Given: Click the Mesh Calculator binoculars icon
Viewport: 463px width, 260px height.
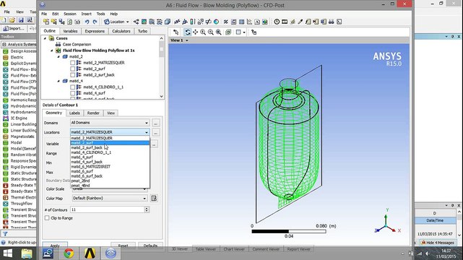Looking at the screenshot, I should point(332,22).
